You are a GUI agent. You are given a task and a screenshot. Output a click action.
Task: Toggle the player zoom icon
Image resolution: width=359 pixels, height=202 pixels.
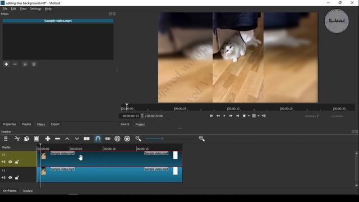(244, 116)
